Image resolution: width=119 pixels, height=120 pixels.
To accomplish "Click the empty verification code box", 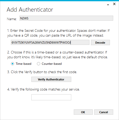I will (x=51, y=97).
